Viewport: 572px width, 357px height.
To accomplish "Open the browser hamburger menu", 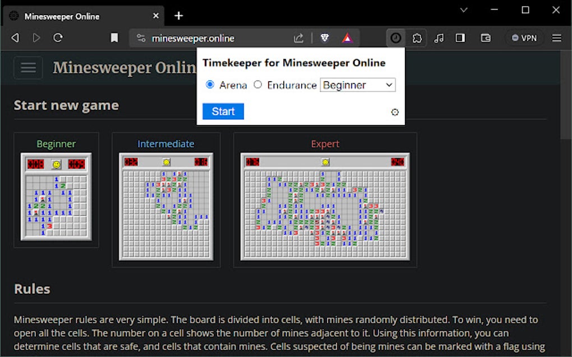I will pos(557,37).
